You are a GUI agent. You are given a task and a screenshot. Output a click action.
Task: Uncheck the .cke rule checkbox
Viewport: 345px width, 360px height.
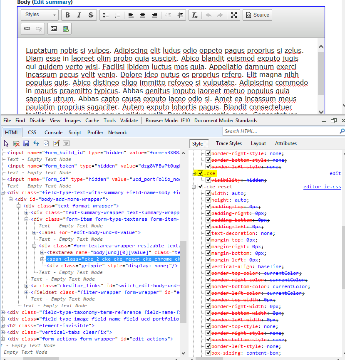tap(201, 173)
